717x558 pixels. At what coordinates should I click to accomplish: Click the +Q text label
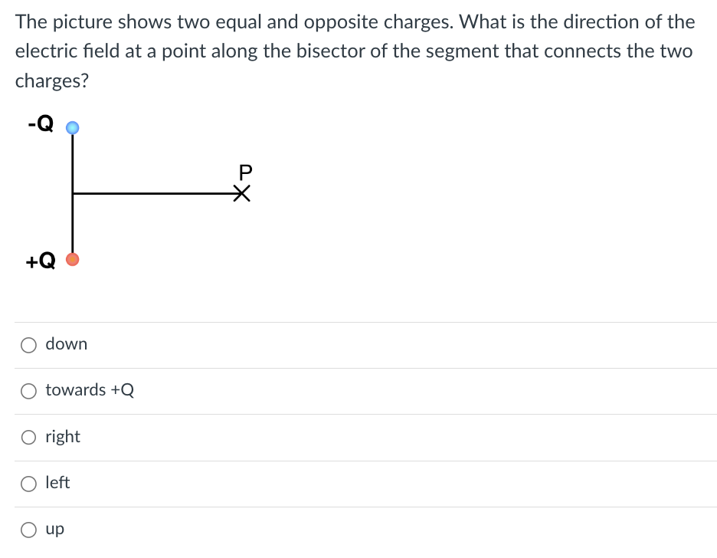(x=41, y=261)
